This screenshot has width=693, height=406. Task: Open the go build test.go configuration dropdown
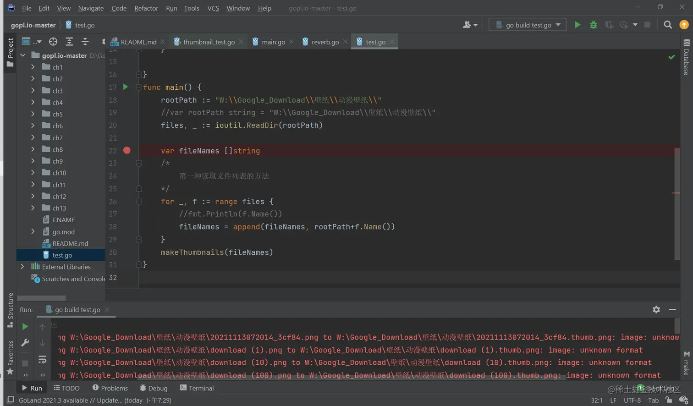coord(528,25)
